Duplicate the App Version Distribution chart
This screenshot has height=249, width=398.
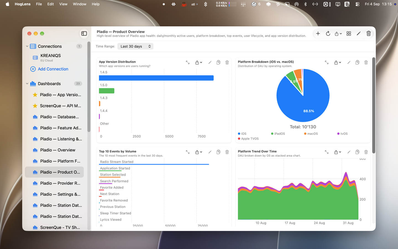tap(218, 63)
